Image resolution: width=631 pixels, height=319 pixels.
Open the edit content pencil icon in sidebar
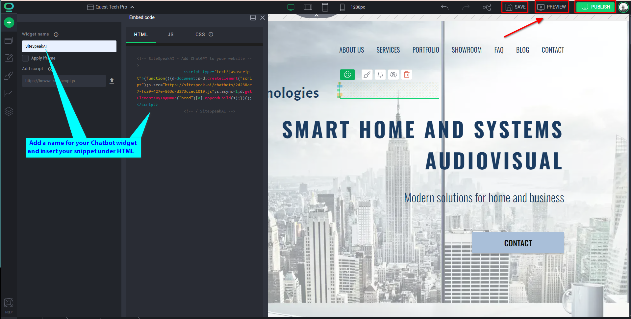click(9, 58)
